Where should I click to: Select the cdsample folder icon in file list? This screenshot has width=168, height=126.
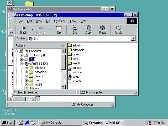70,50
